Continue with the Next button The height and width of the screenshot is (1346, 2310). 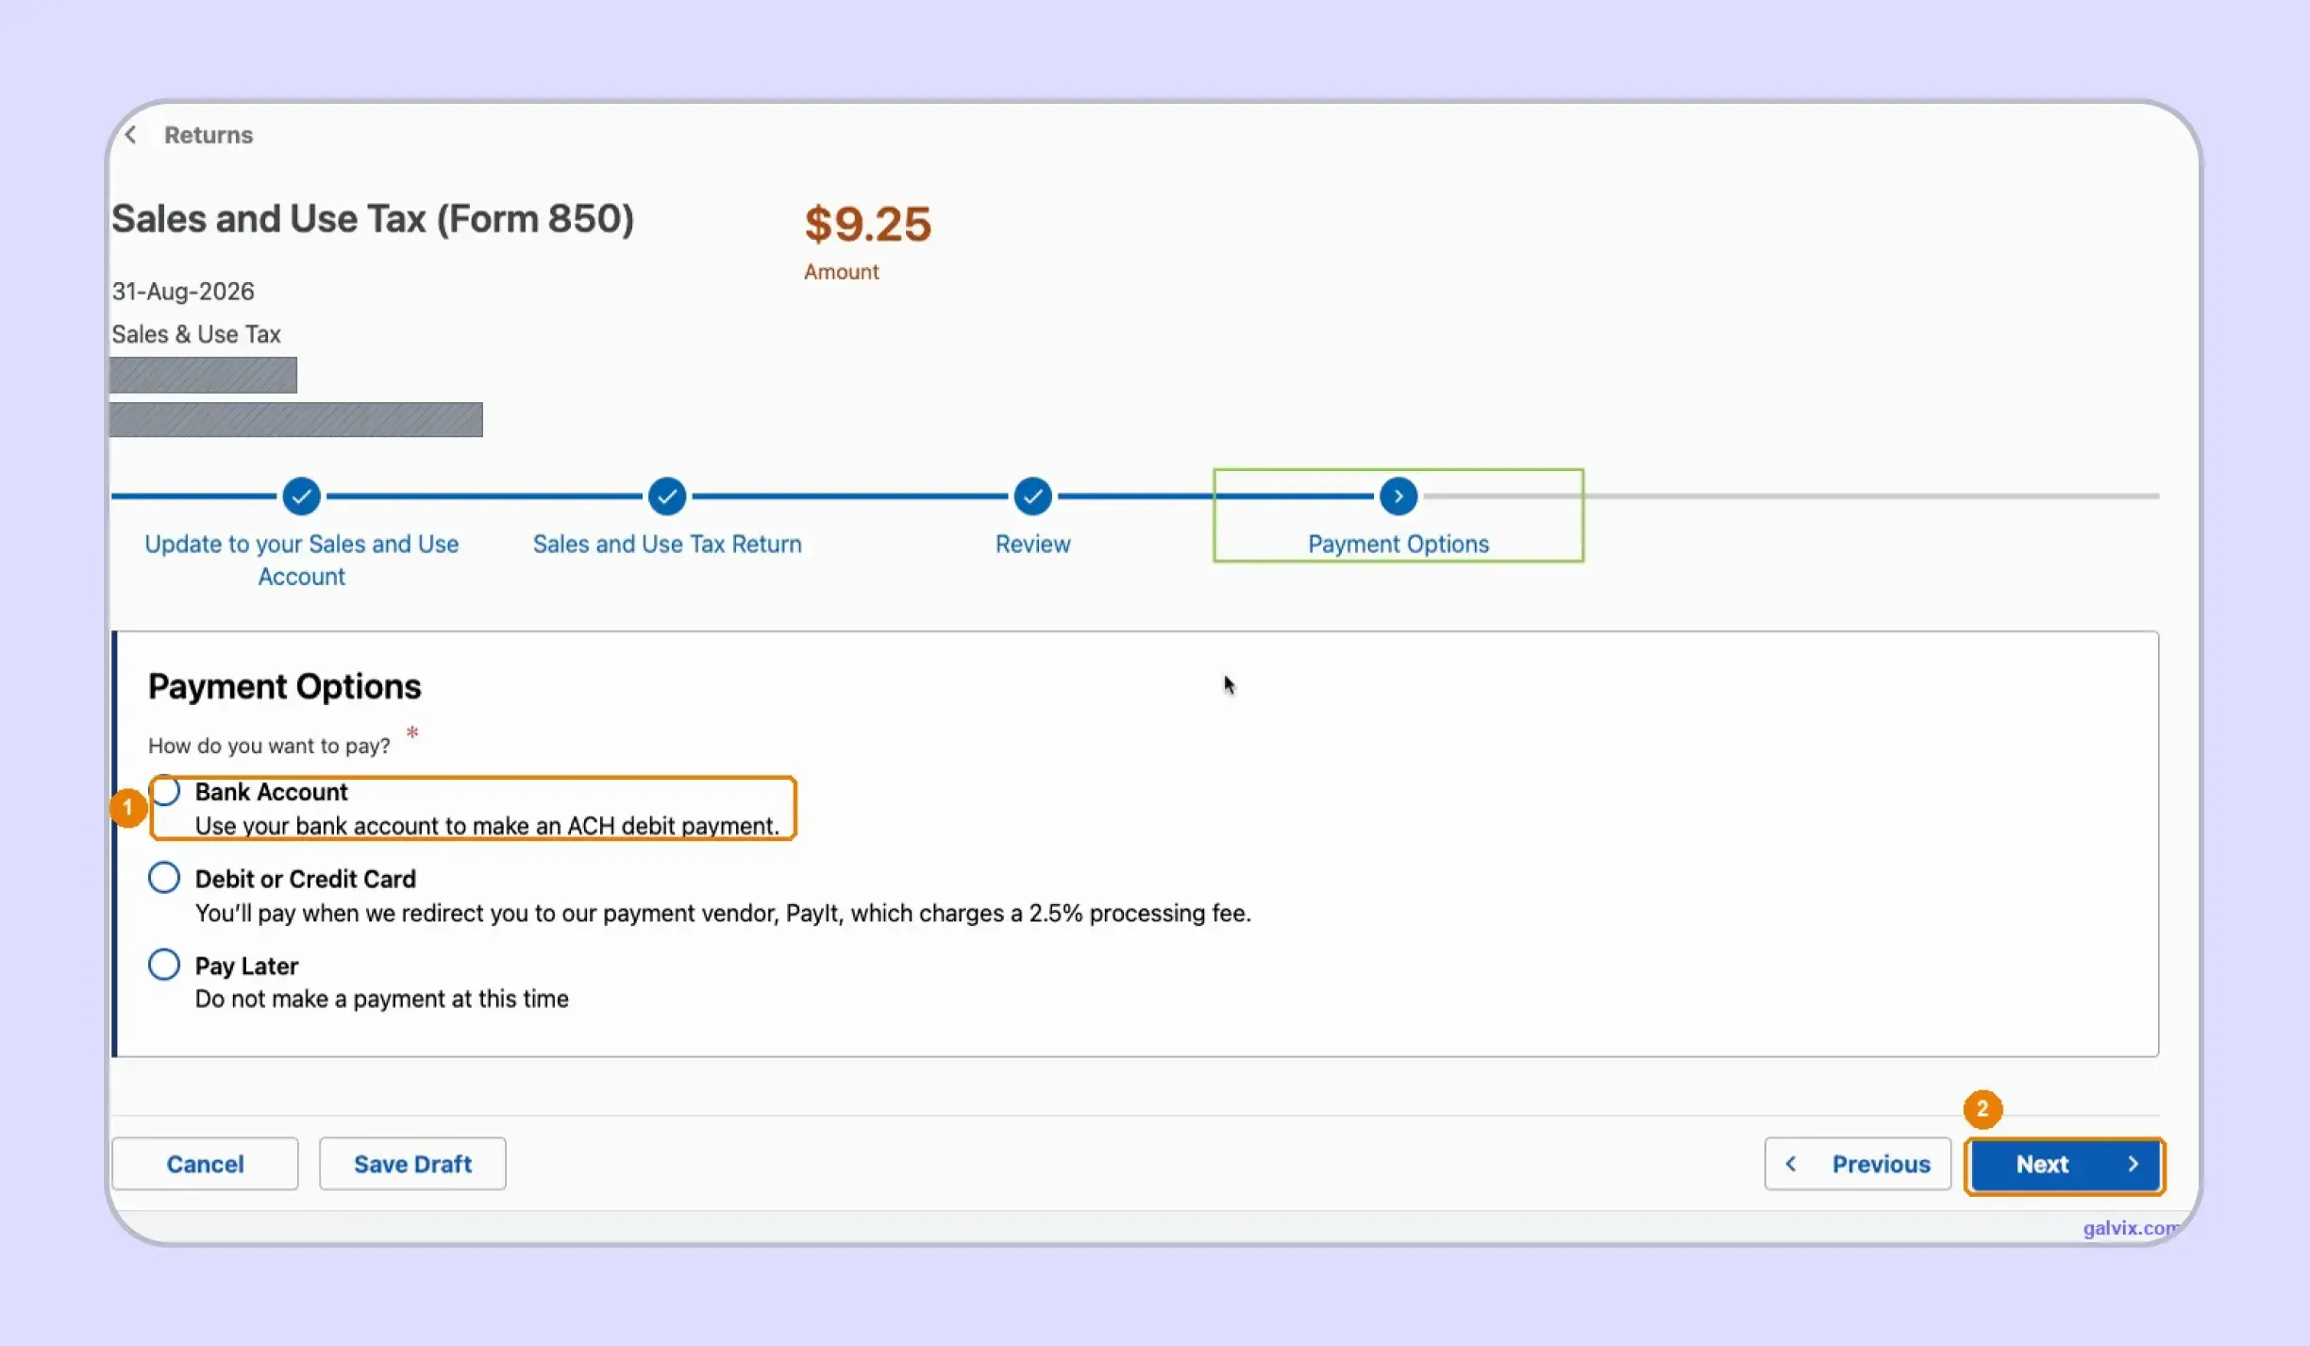point(2065,1165)
